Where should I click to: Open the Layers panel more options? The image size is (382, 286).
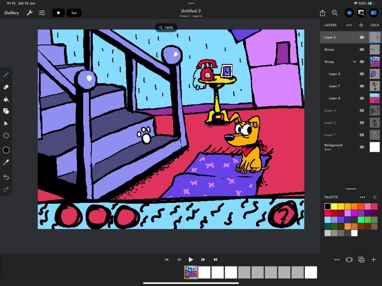click(349, 25)
